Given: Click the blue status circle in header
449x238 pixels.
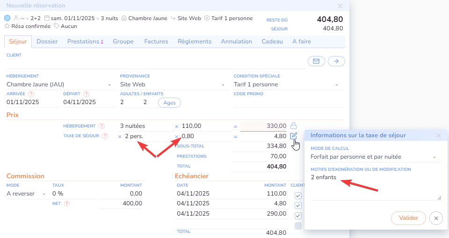Looking at the screenshot, I should point(7,18).
